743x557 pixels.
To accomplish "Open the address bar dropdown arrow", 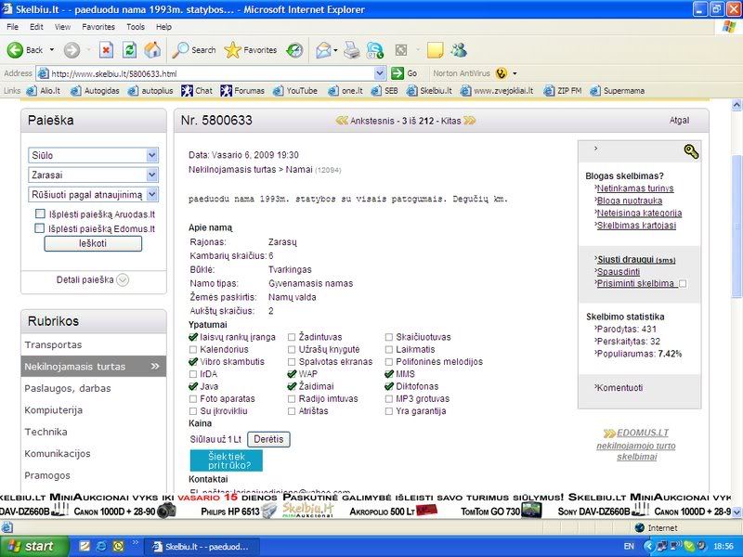I will (380, 73).
